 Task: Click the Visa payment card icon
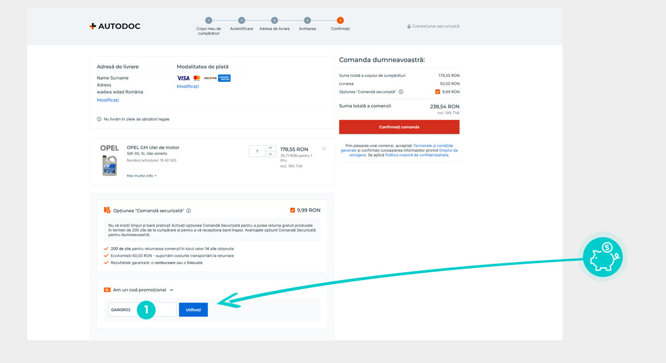[x=183, y=78]
